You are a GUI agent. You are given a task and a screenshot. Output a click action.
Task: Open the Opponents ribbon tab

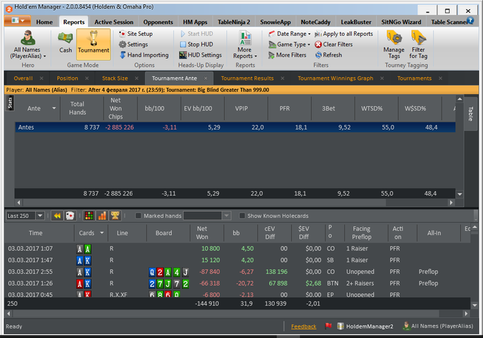(x=158, y=22)
